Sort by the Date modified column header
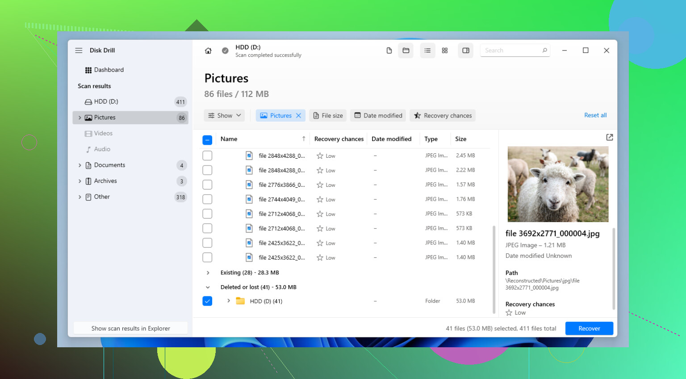 coord(391,139)
